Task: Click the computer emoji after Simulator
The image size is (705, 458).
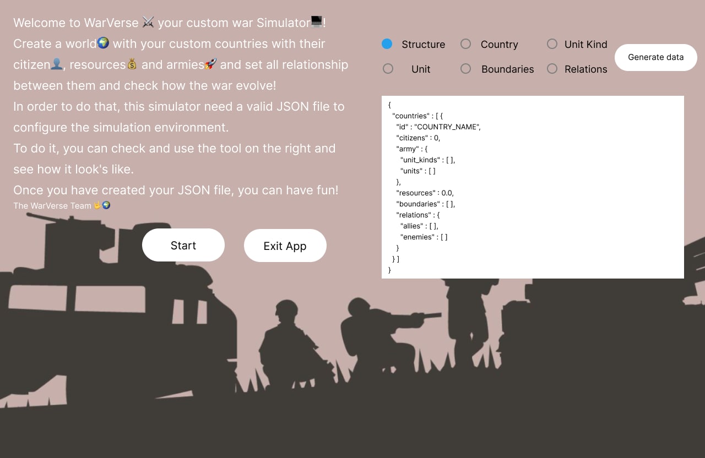Action: click(317, 22)
